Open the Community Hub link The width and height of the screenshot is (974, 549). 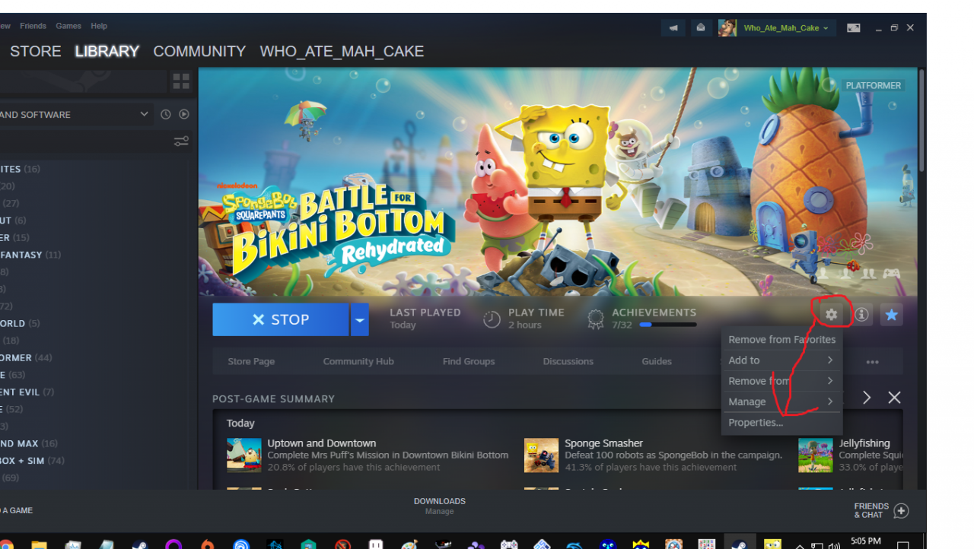coord(358,361)
